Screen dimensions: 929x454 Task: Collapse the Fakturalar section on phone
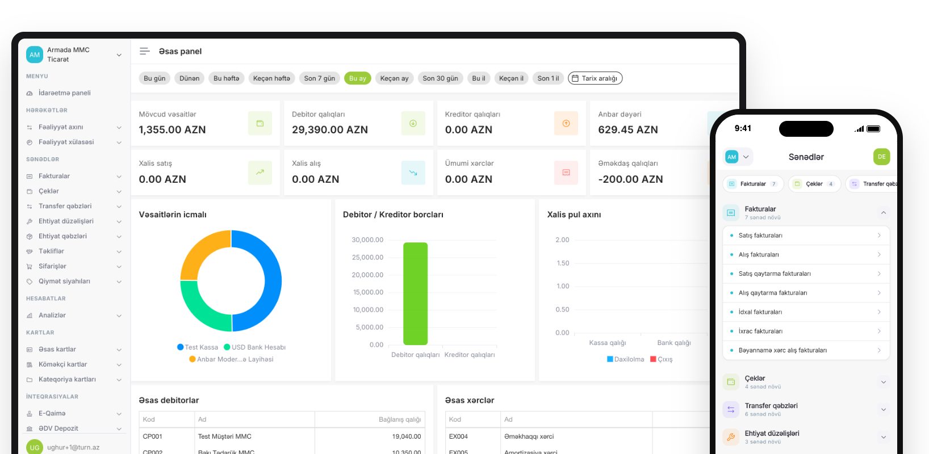(x=884, y=213)
